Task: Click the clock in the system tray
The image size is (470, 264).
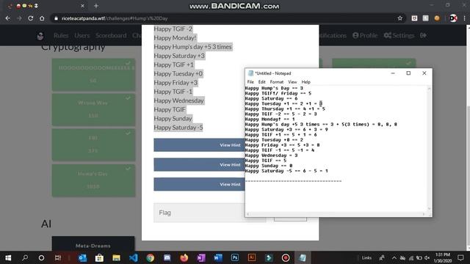Action: coord(443,257)
